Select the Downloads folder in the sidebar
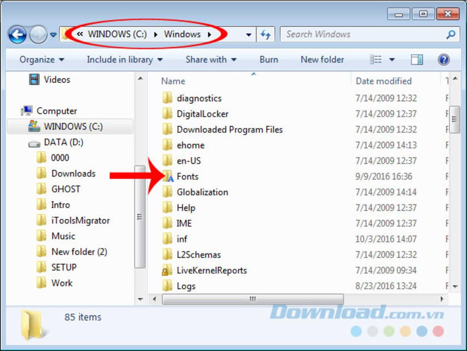 point(66,173)
